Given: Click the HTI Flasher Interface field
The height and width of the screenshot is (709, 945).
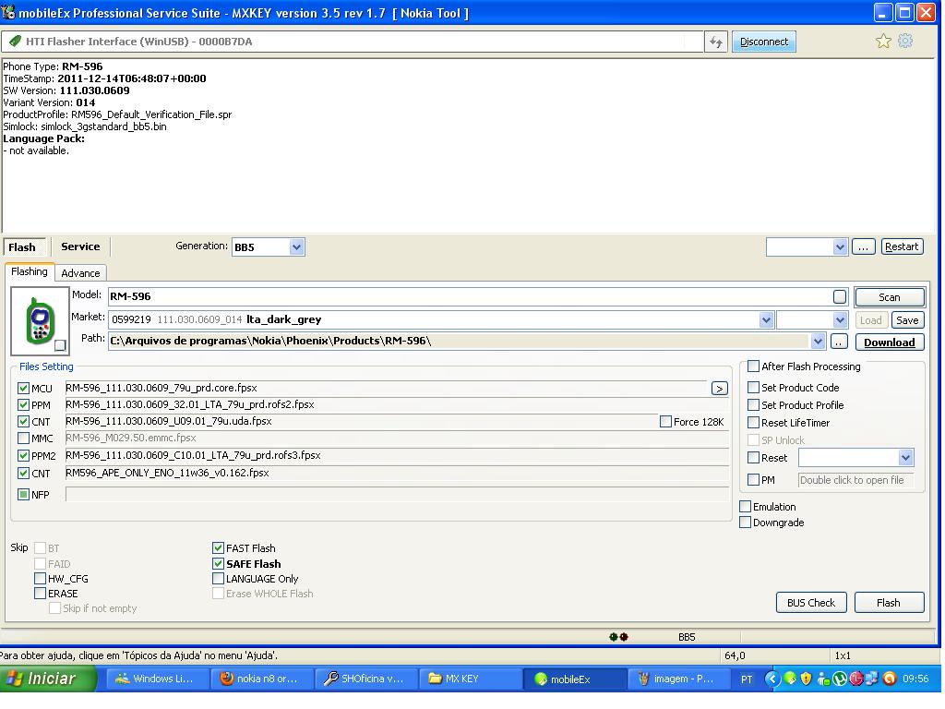Looking at the screenshot, I should point(353,42).
